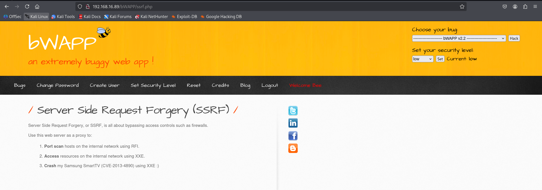The height and width of the screenshot is (190, 542).
Task: Click the 'Port scan' list item text
Action: (92, 146)
